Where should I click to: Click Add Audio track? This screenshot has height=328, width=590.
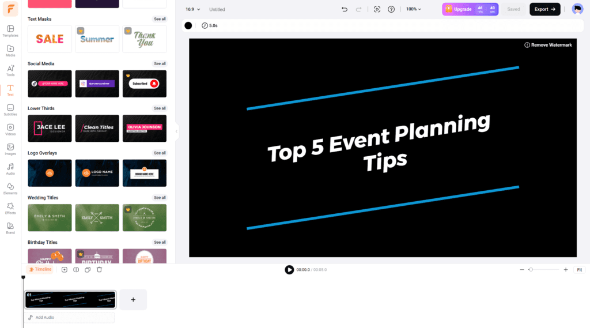[70, 318]
